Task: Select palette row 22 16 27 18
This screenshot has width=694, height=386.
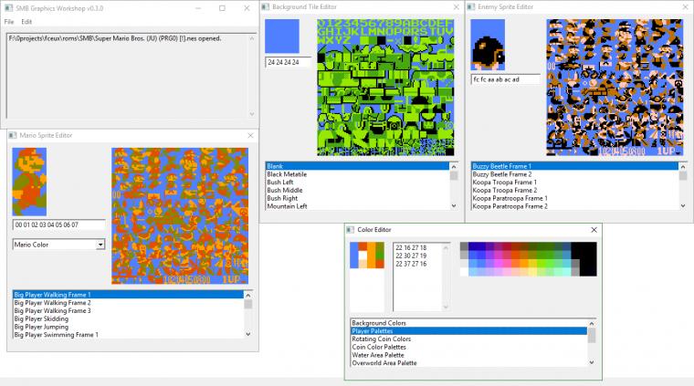Action: pos(411,247)
